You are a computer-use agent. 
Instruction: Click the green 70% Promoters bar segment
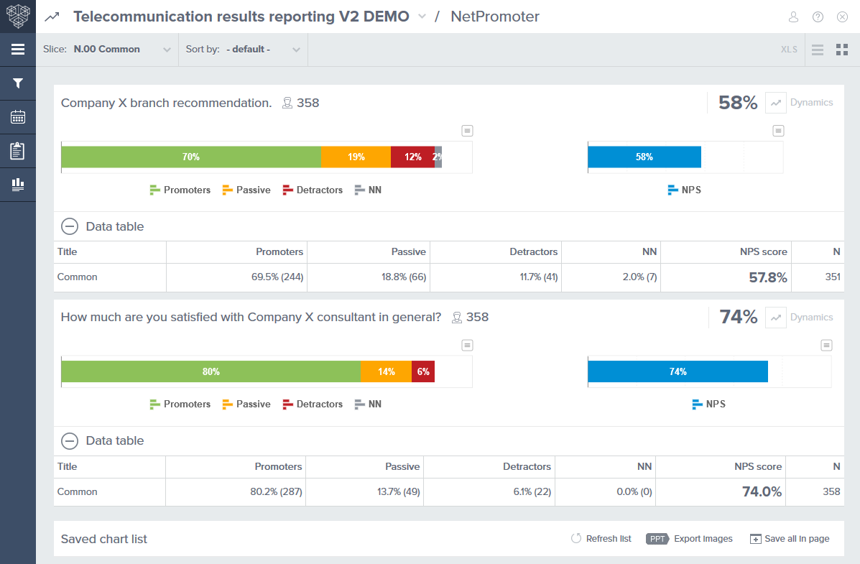pos(191,157)
